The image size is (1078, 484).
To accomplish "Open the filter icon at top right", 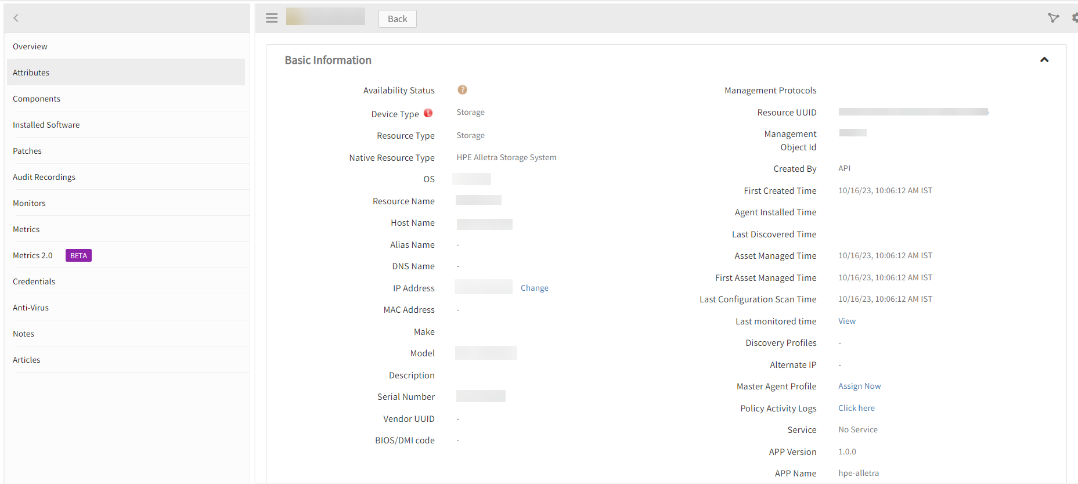I will coord(1053,18).
